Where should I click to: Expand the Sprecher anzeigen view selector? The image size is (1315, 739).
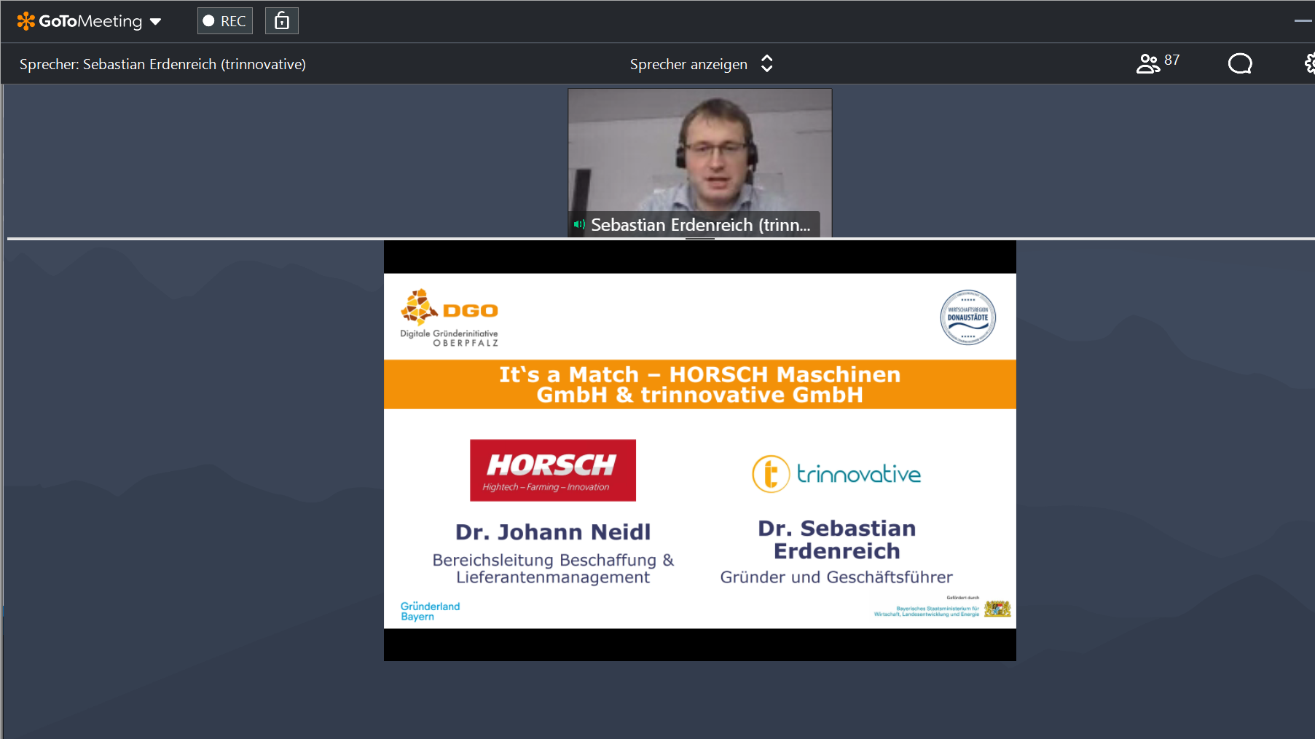pyautogui.click(x=701, y=64)
